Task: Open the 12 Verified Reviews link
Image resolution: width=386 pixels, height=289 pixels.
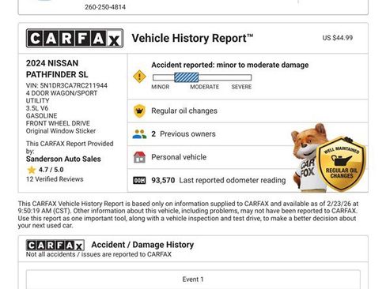Action: point(55,179)
